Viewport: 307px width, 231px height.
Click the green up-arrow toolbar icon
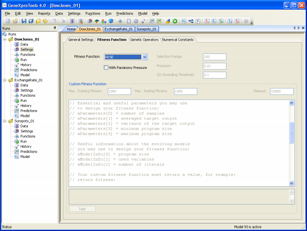pos(97,21)
